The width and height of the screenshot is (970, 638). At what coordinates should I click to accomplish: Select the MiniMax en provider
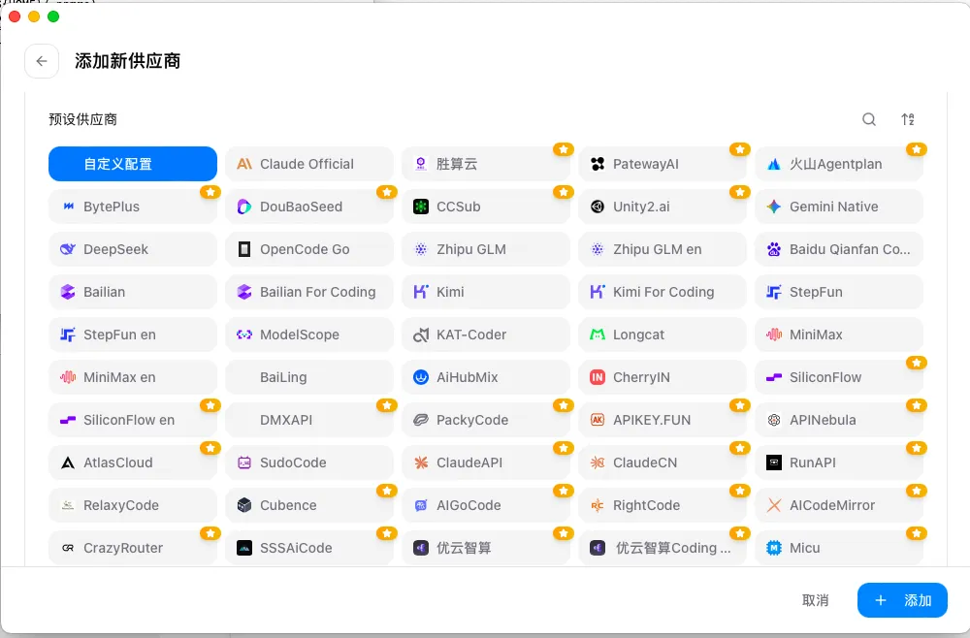[132, 377]
